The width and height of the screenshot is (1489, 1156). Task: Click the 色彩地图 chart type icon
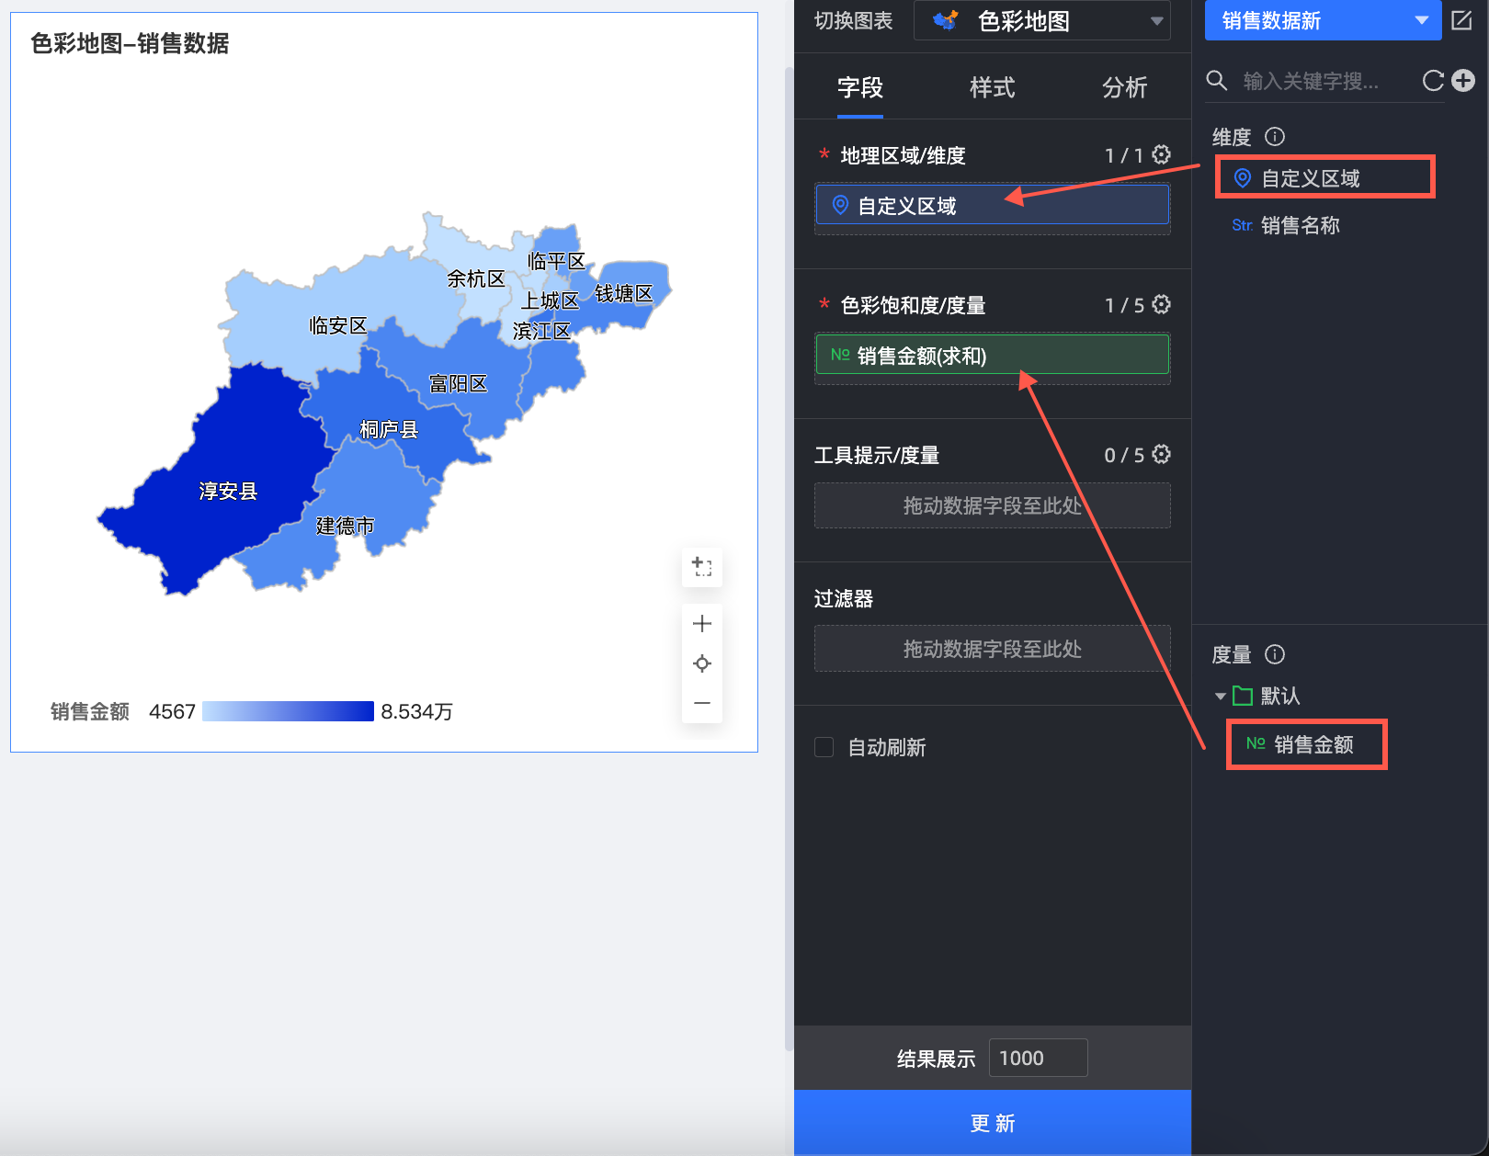946,20
